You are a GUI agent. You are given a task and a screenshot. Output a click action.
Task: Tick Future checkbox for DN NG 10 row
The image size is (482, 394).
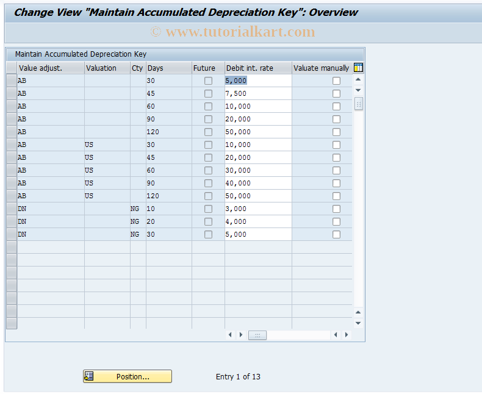[208, 209]
